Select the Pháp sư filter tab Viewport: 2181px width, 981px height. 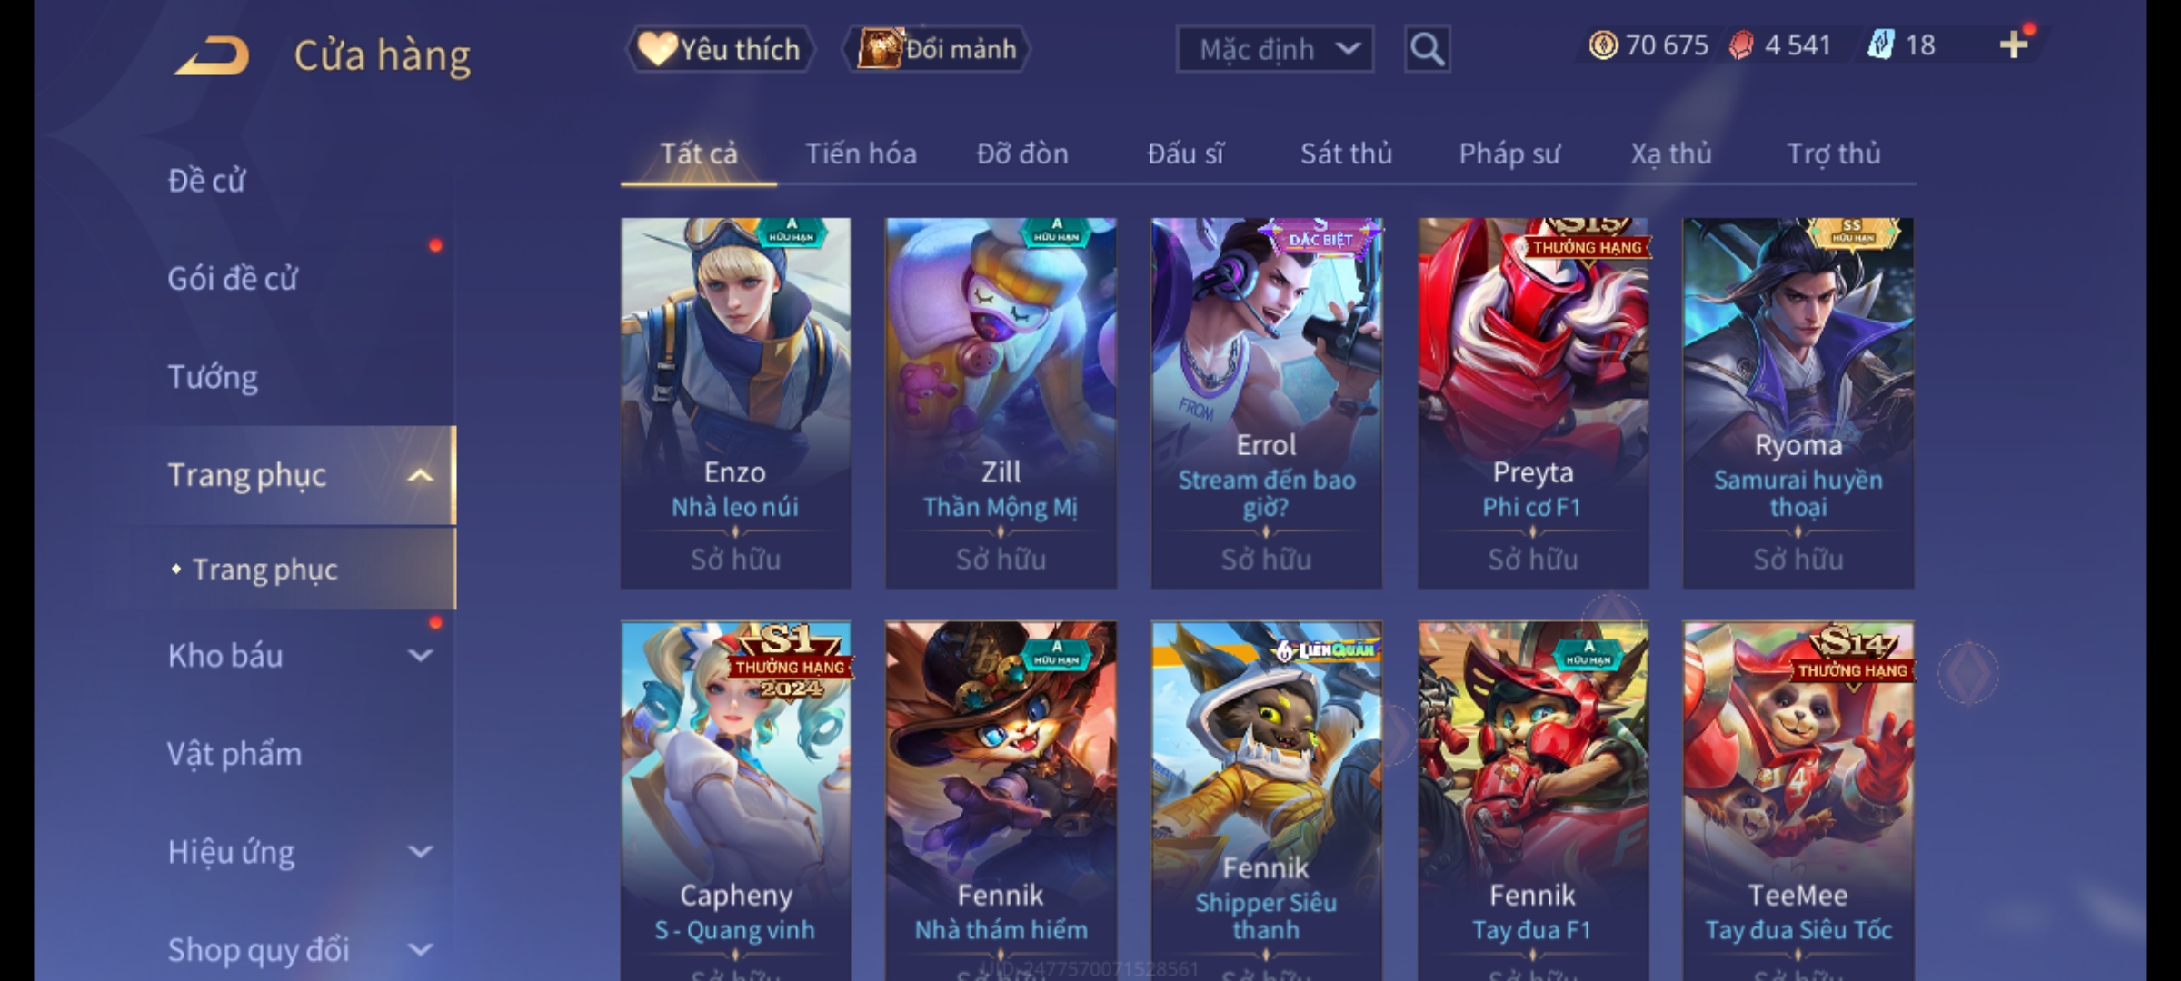point(1509,154)
